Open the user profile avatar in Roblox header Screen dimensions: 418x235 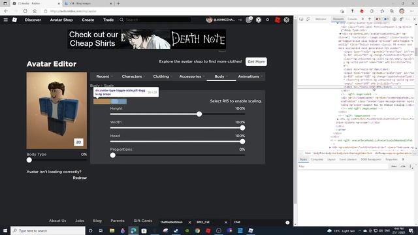pyautogui.click(x=209, y=20)
